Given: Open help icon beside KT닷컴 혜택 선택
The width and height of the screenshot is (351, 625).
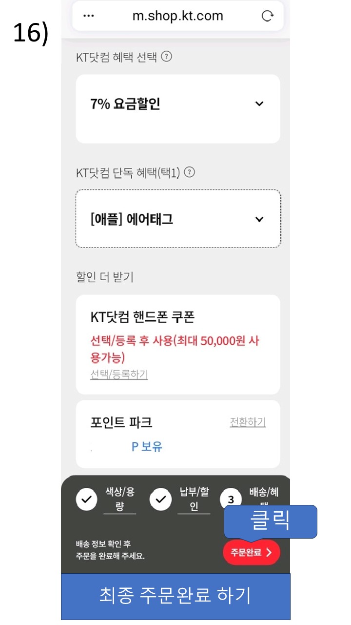Looking at the screenshot, I should click(x=166, y=57).
